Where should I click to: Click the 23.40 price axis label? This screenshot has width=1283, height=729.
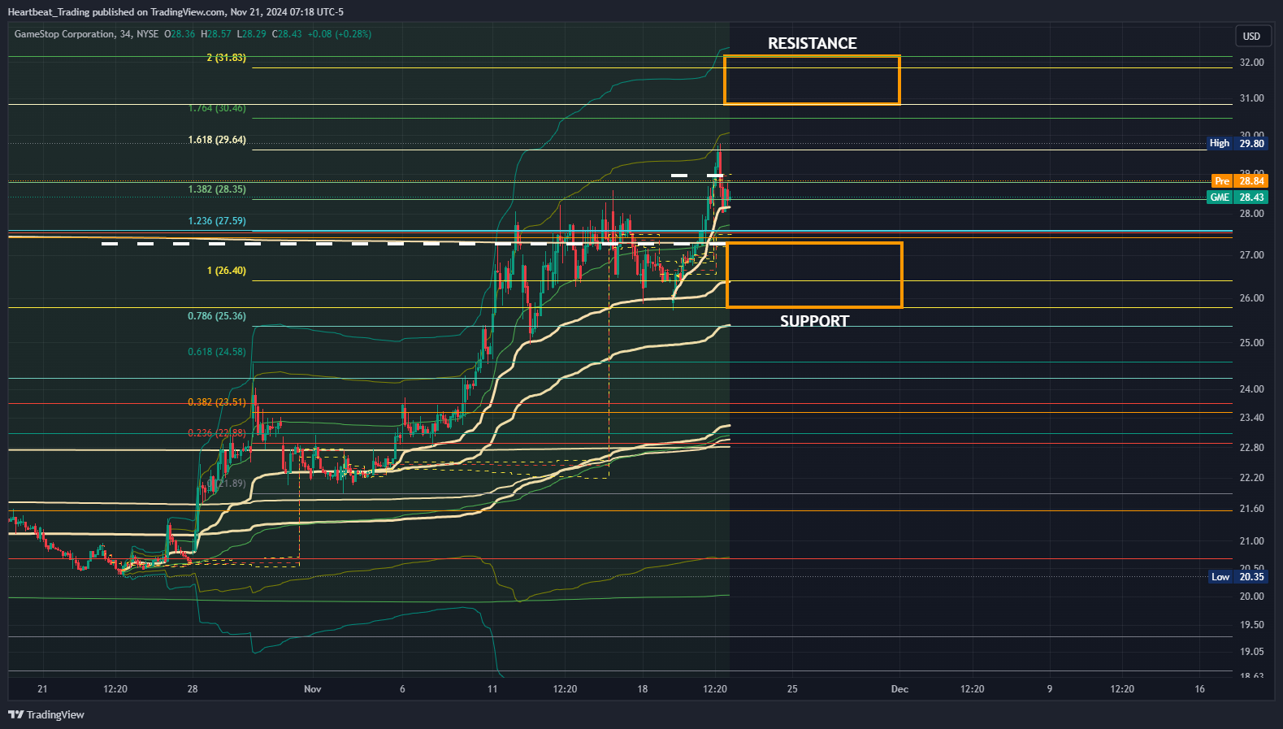pos(1251,418)
